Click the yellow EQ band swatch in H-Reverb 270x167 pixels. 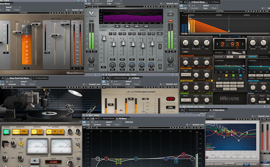click(x=226, y=75)
